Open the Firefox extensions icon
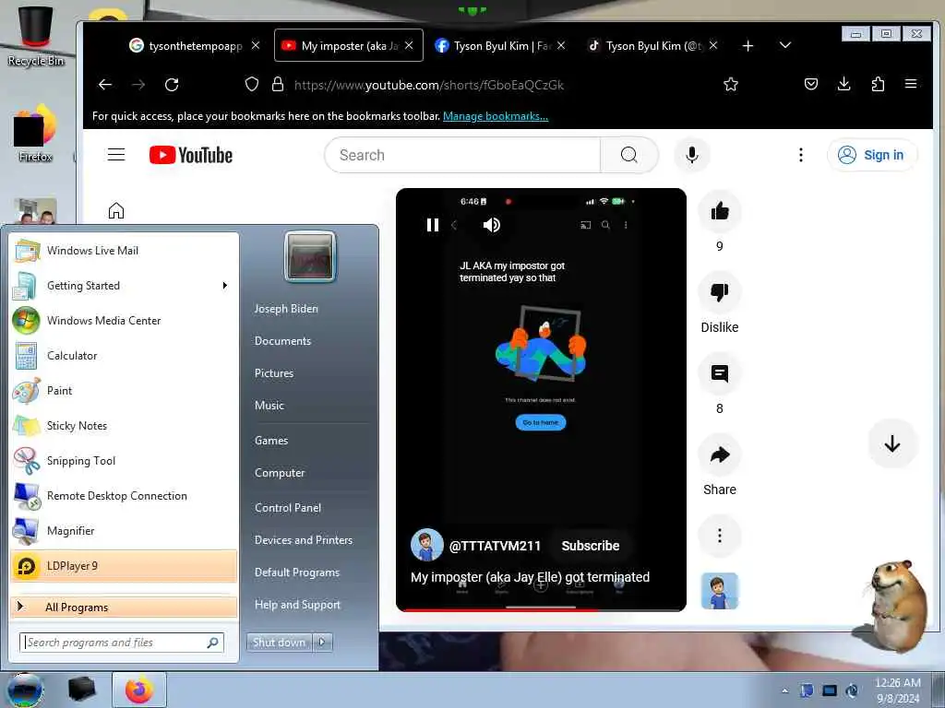The width and height of the screenshot is (945, 708). [x=878, y=84]
